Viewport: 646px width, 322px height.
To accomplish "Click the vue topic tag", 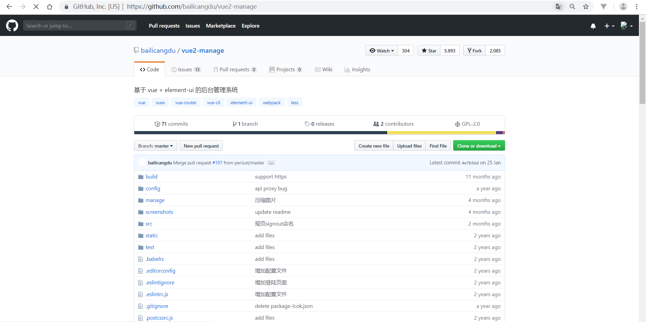I will coord(142,103).
